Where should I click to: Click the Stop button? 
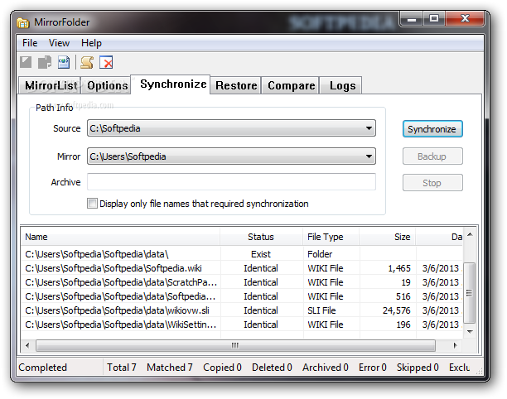tap(432, 183)
